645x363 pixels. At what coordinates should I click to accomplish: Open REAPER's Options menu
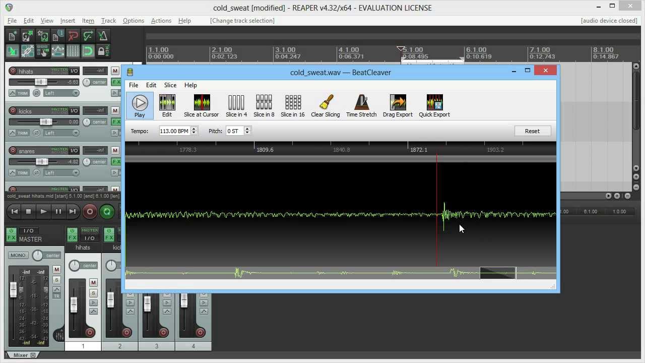point(134,21)
